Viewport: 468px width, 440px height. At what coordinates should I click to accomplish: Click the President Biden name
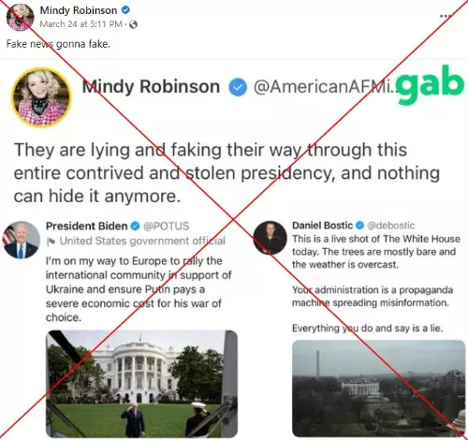point(87,226)
